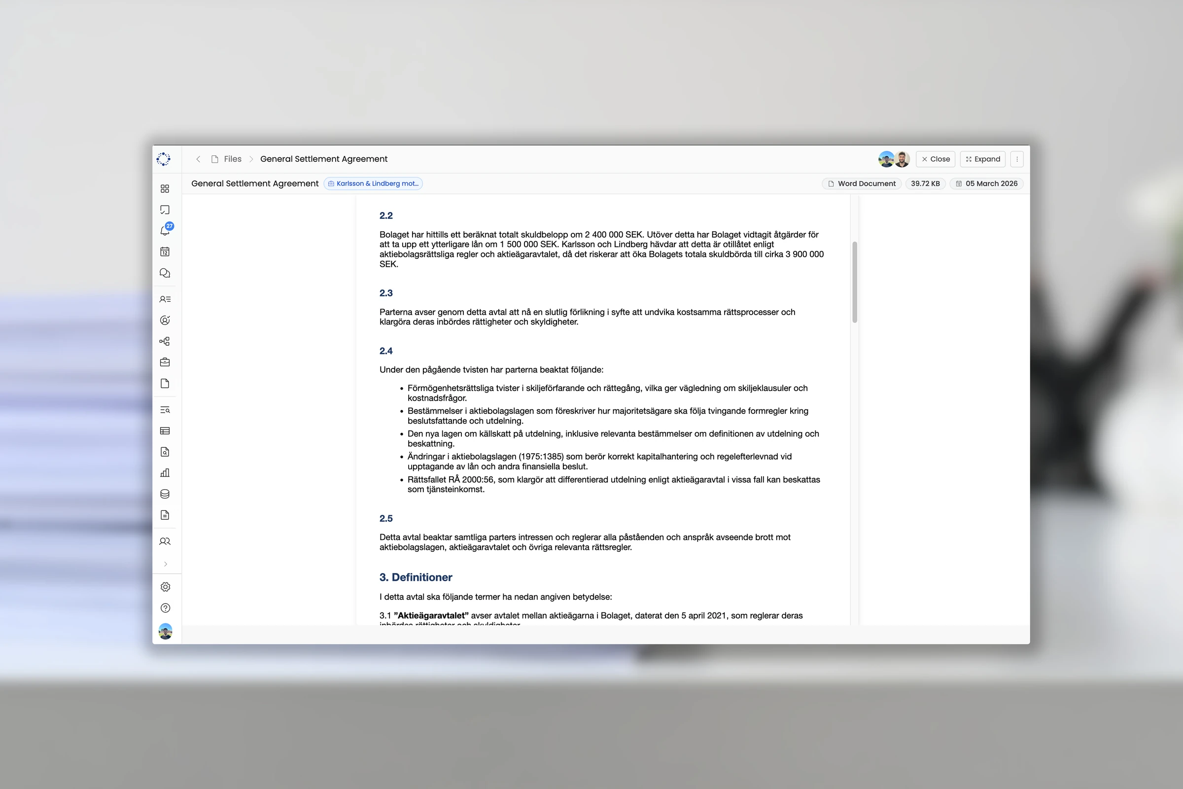Open the database stack icon
1183x789 pixels.
pos(165,494)
